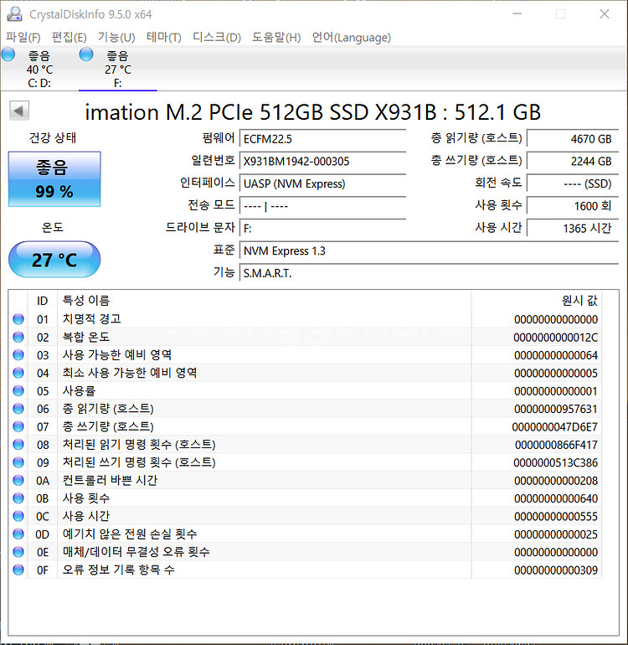The width and height of the screenshot is (628, 645).
Task: Click the status icon for row 06 총 읽기량
Action: click(x=18, y=409)
